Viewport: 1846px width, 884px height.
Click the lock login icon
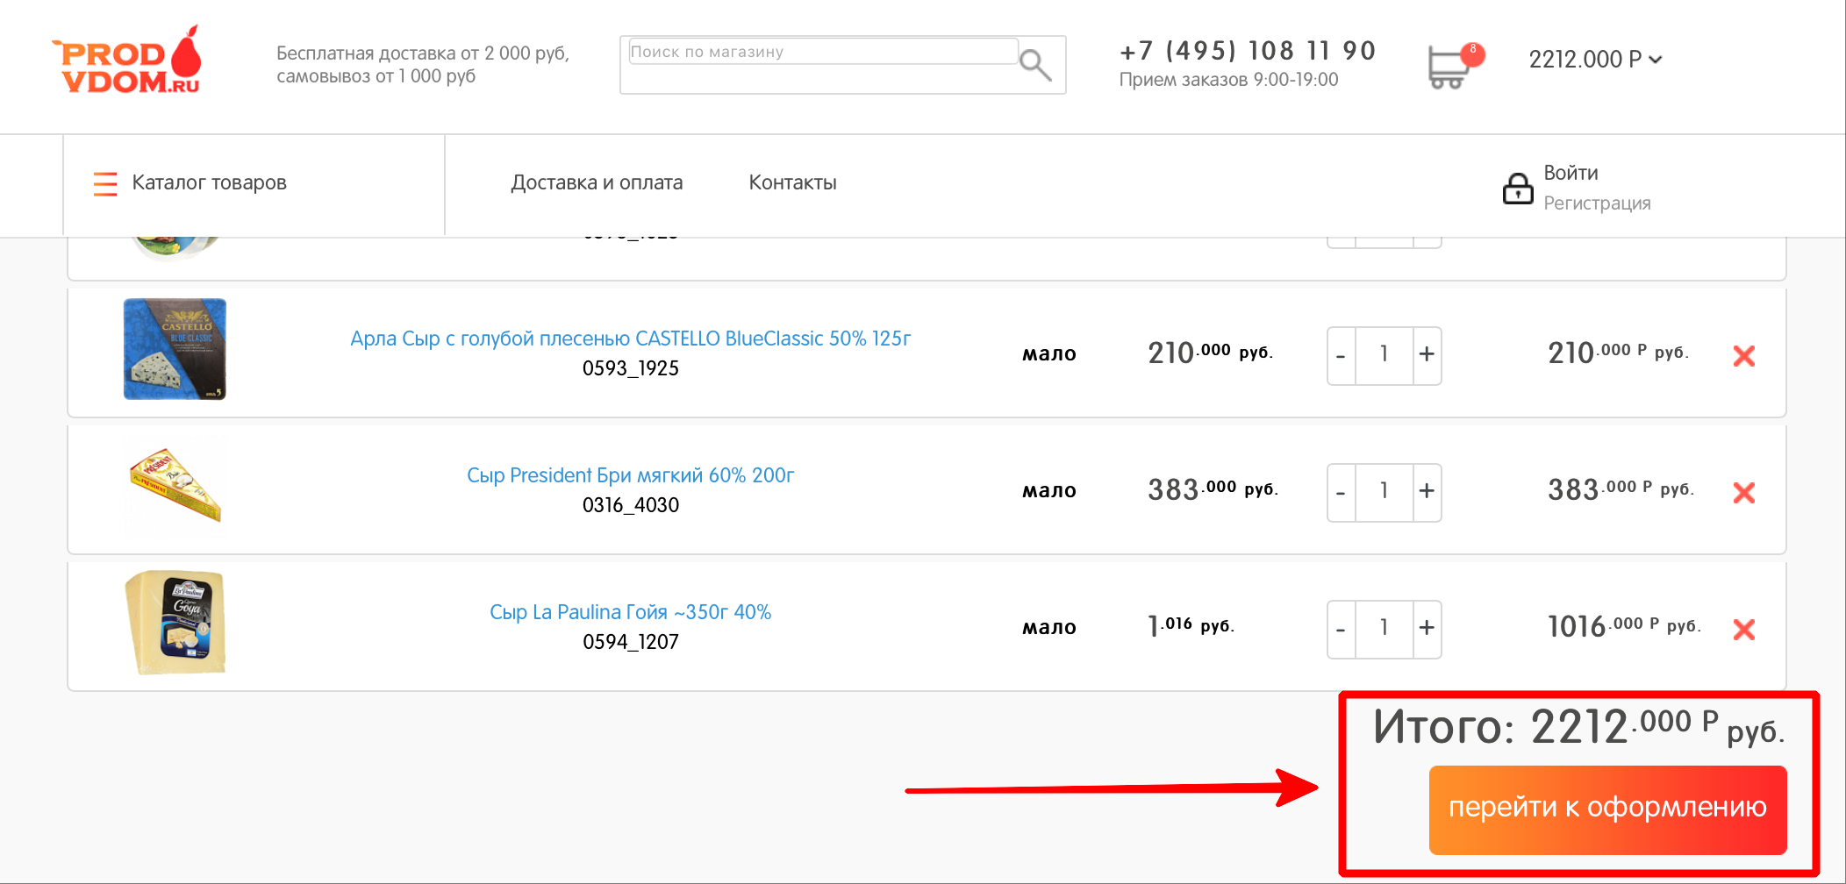[x=1517, y=188]
